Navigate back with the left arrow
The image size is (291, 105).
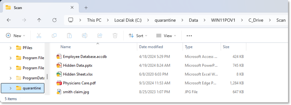click(9, 20)
